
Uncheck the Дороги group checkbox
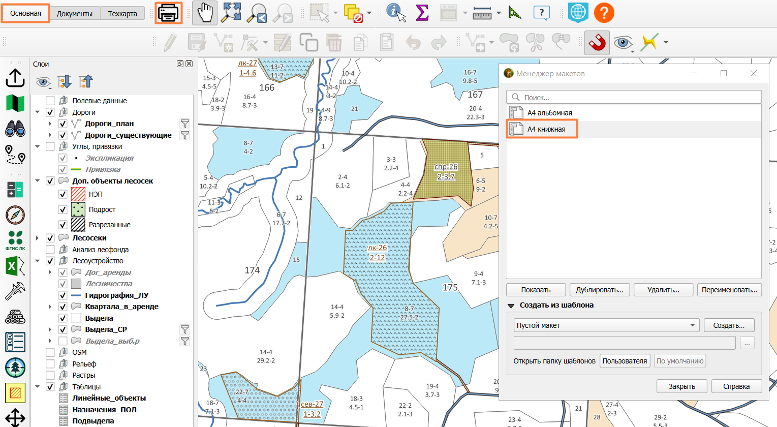point(50,112)
